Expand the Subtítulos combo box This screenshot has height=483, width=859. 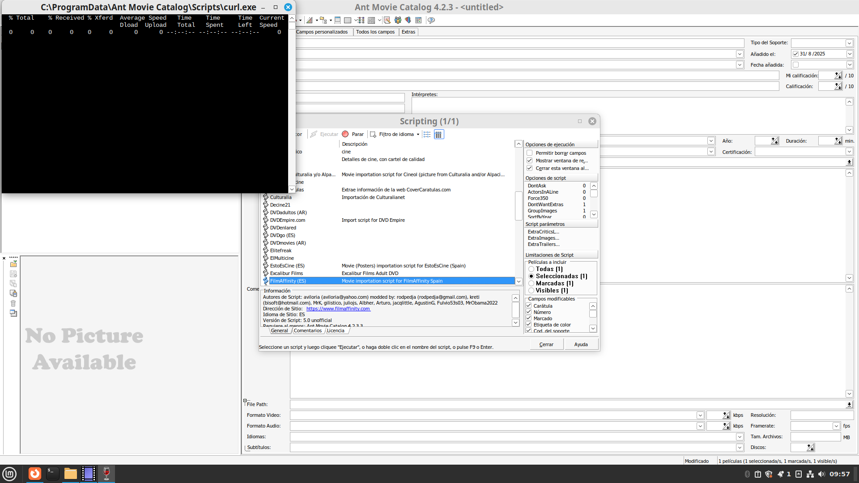[x=740, y=448]
